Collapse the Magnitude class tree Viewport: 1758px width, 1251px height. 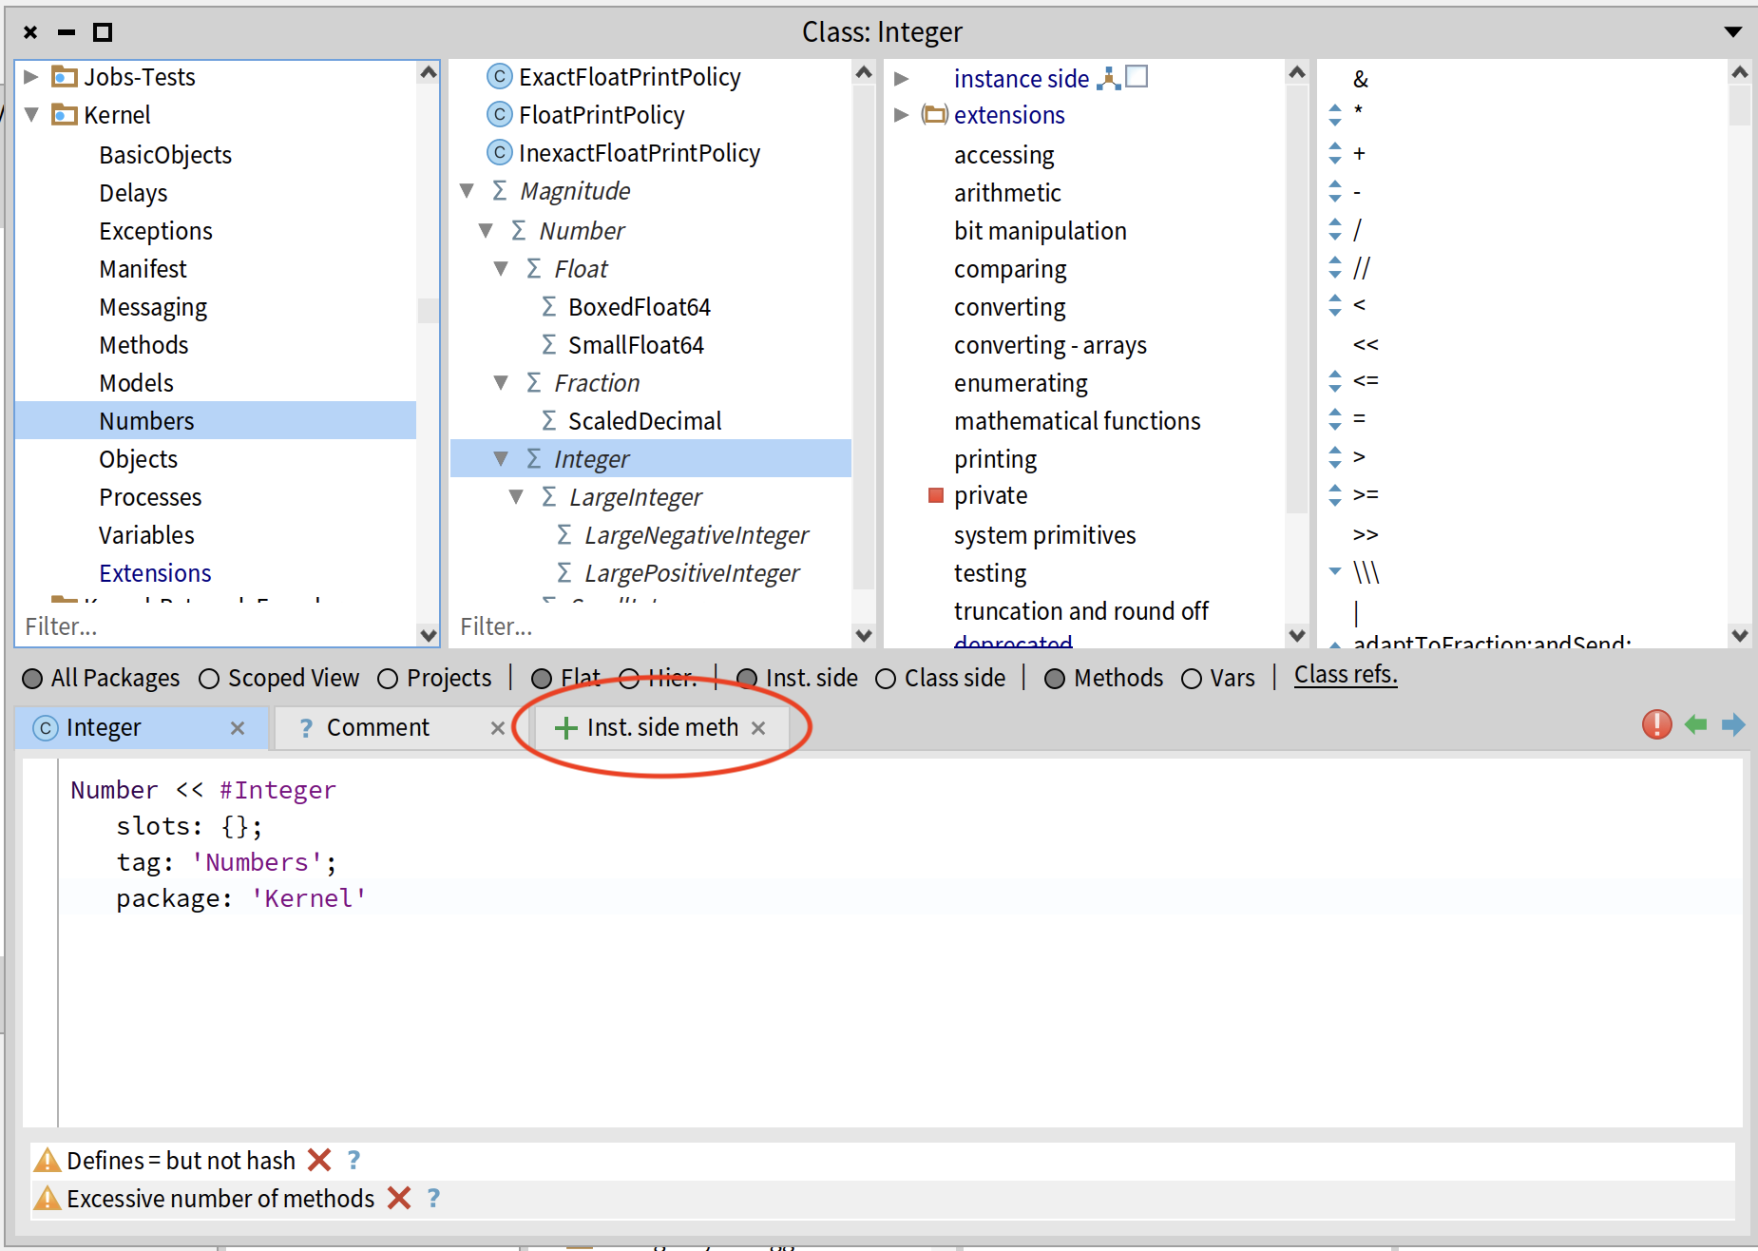tap(467, 191)
